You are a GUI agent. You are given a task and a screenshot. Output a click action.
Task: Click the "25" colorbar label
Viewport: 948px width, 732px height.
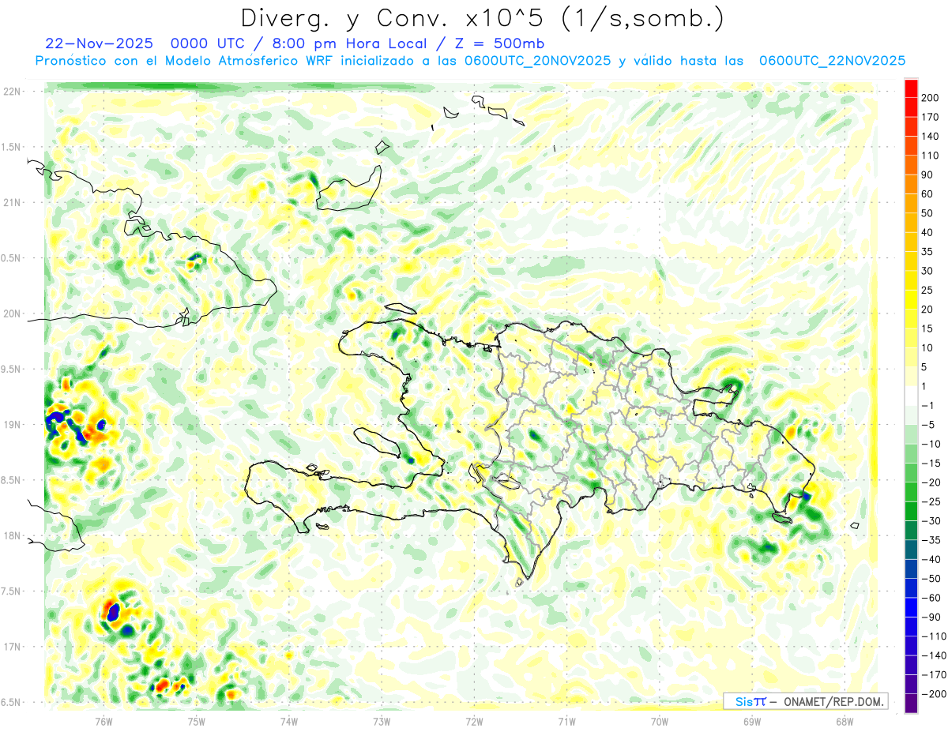point(927,291)
